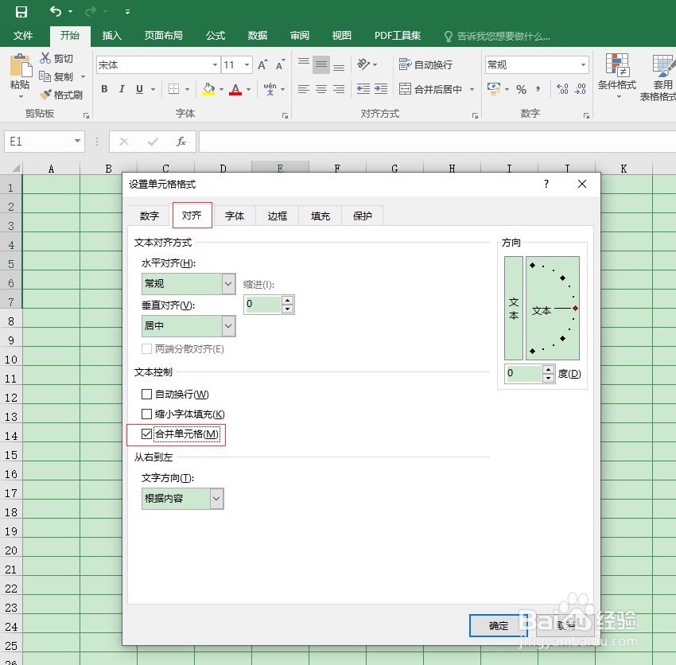Center text horizontally in ribbon
Viewport: 676px width, 665px height.
click(321, 89)
